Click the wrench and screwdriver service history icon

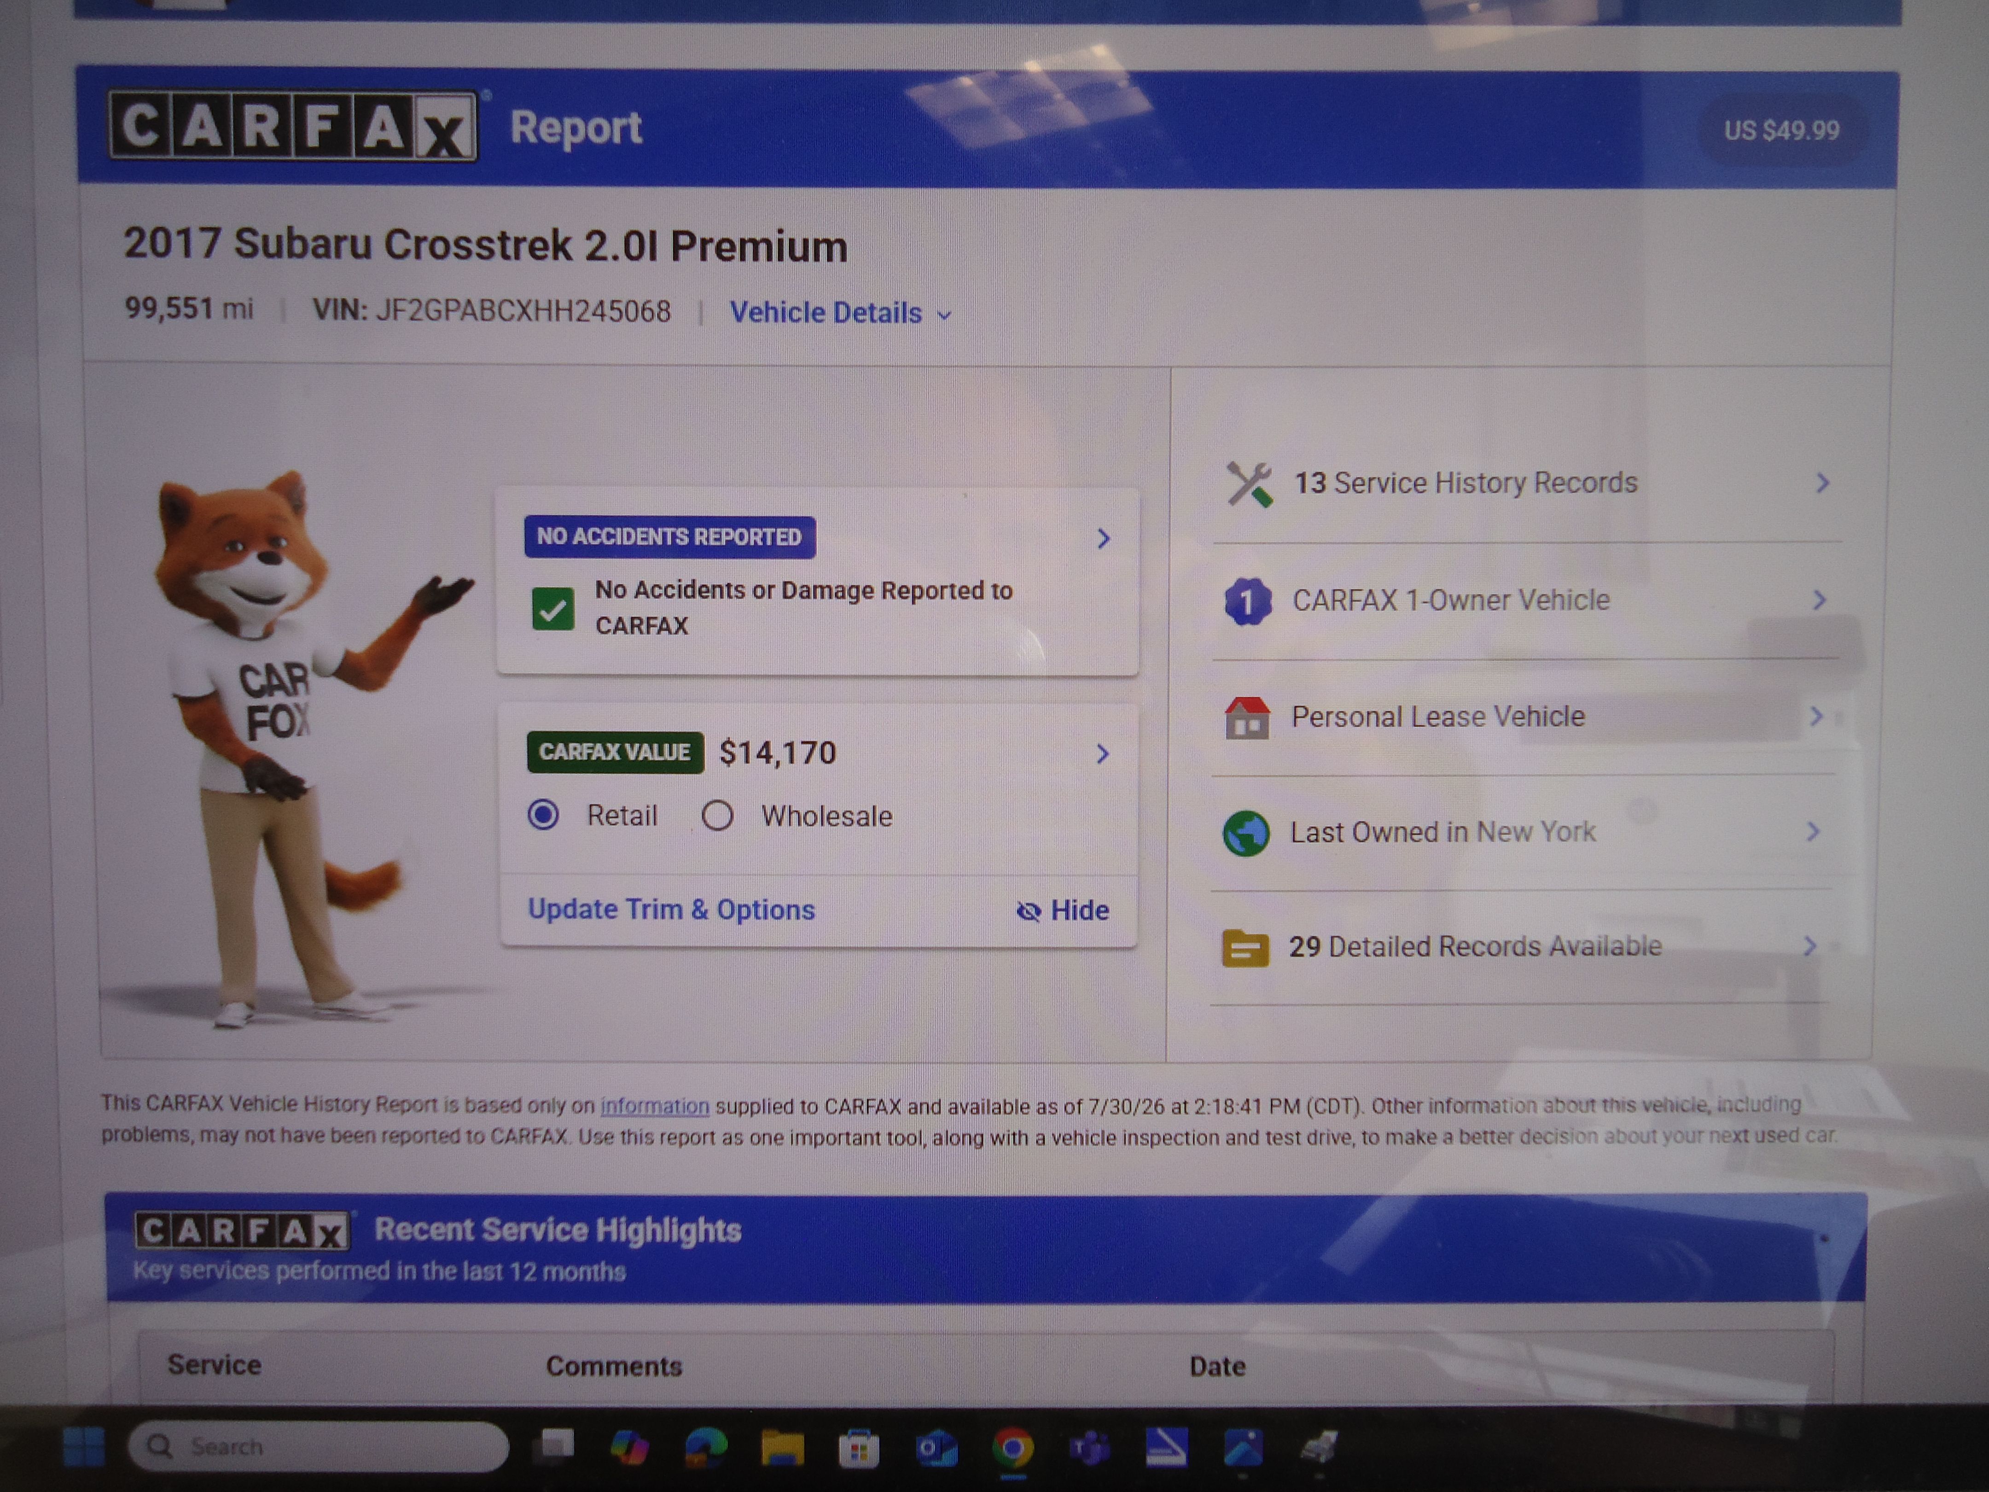pyautogui.click(x=1250, y=484)
